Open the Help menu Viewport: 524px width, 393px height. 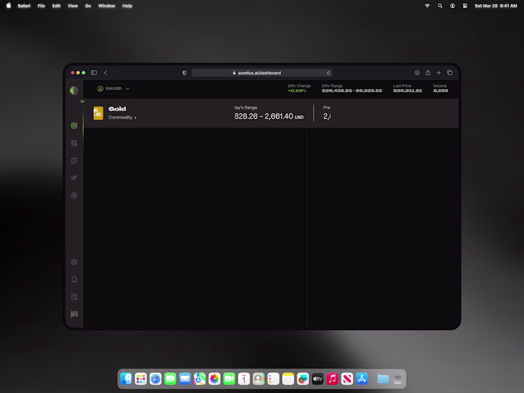tap(127, 6)
